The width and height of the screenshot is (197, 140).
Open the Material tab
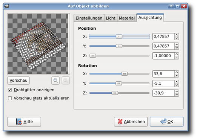(x=127, y=18)
